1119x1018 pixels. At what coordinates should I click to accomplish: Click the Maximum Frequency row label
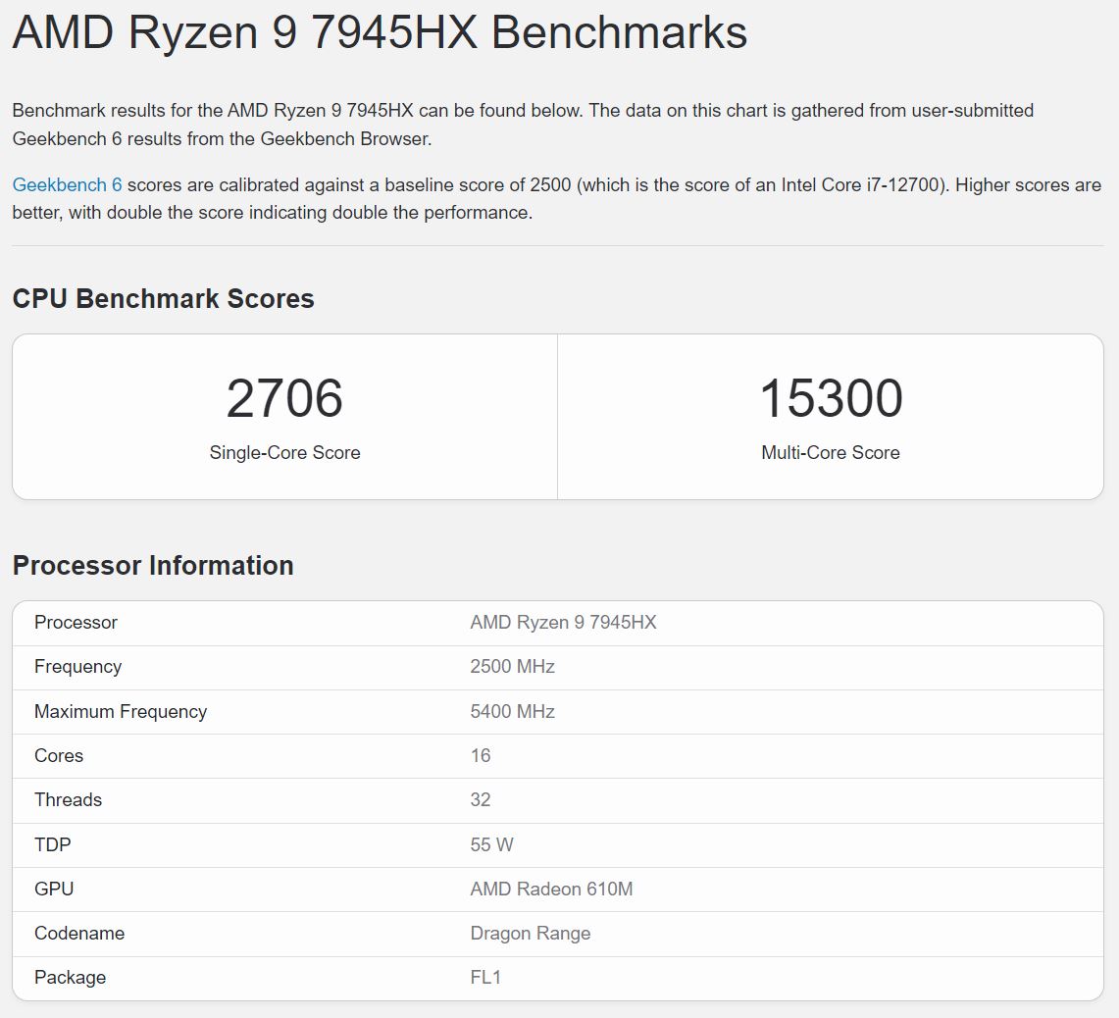pos(121,712)
